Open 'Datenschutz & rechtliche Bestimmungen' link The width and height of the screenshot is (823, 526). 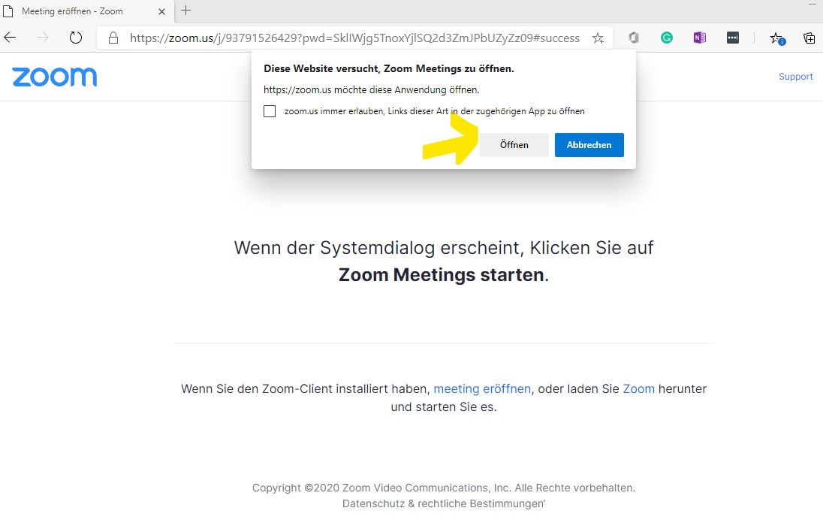pyautogui.click(x=444, y=503)
